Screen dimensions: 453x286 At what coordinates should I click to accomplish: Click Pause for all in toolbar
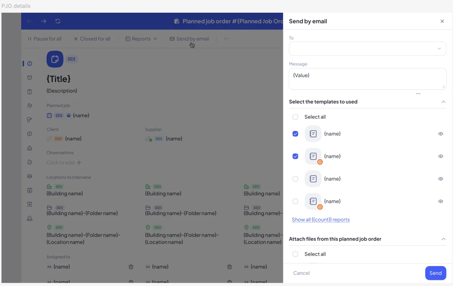coord(45,38)
